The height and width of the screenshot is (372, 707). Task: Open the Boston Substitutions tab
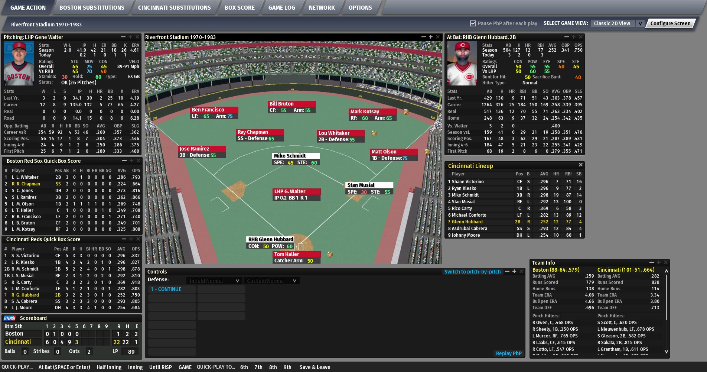[92, 7]
